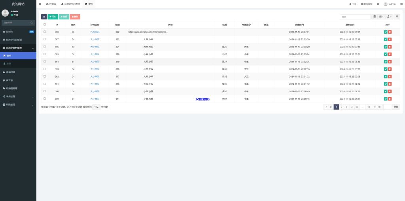This screenshot has width=405, height=201.
Task: Toggle fullscreen mode icon in top bar
Action: tap(378, 4)
